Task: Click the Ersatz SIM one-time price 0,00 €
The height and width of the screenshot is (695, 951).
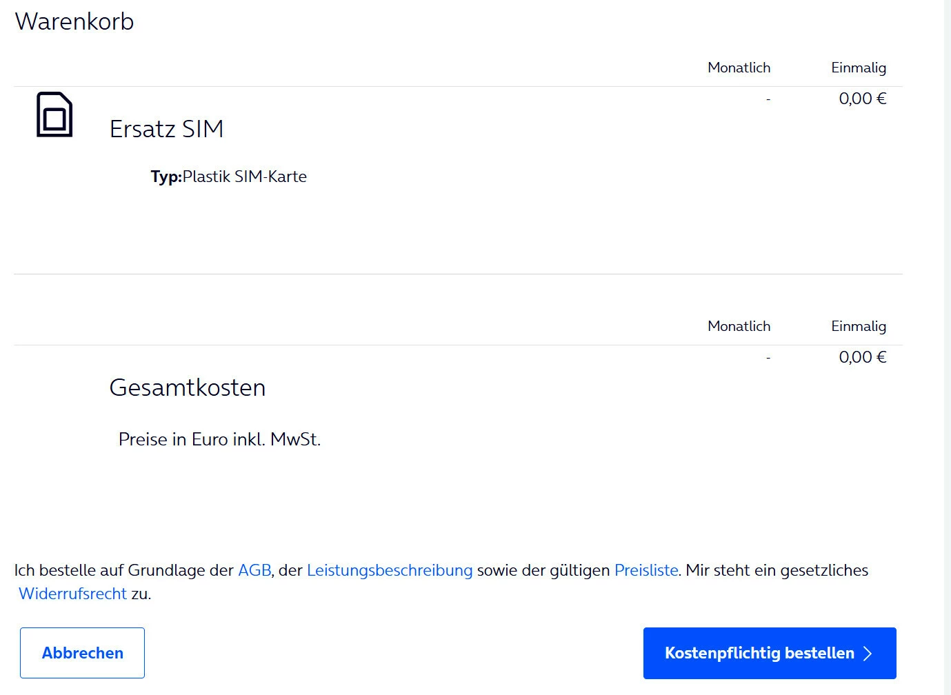Action: tap(862, 99)
